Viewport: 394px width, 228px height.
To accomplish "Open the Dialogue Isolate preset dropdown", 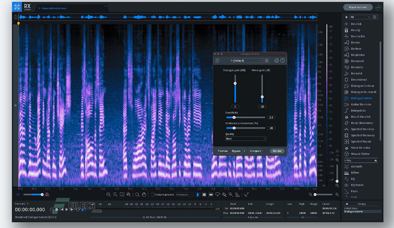I will point(246,60).
